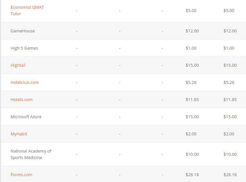246x182 pixels.
Task: Select the Microsoft Azure row name
Action: point(26,117)
